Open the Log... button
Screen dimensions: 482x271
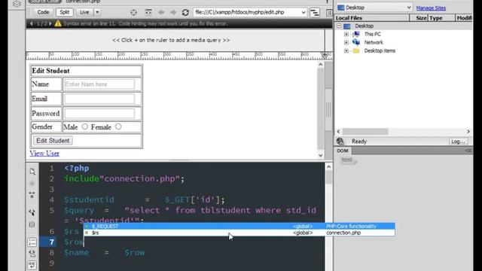(458, 142)
